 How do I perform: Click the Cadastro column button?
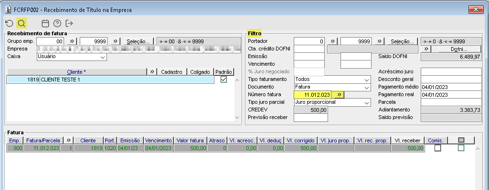coord(172,72)
